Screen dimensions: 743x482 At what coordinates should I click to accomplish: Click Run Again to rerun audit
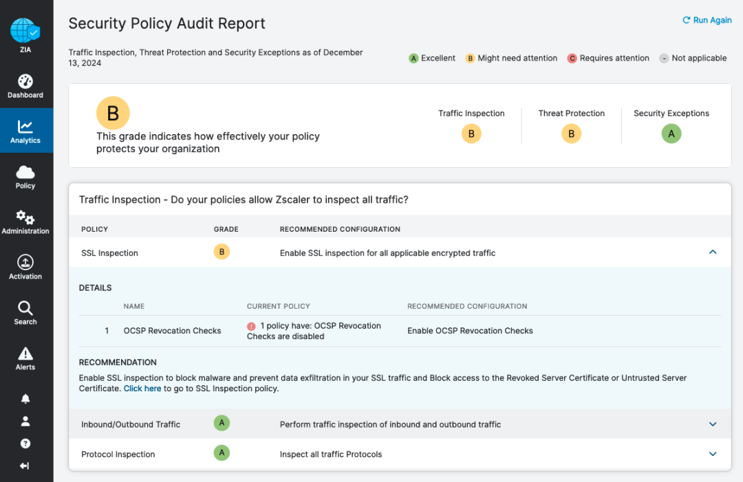tap(707, 20)
